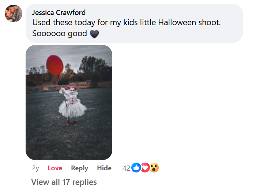Toggle the Love reaction on this comment
Viewport: 267px width, 190px height.
(x=55, y=168)
